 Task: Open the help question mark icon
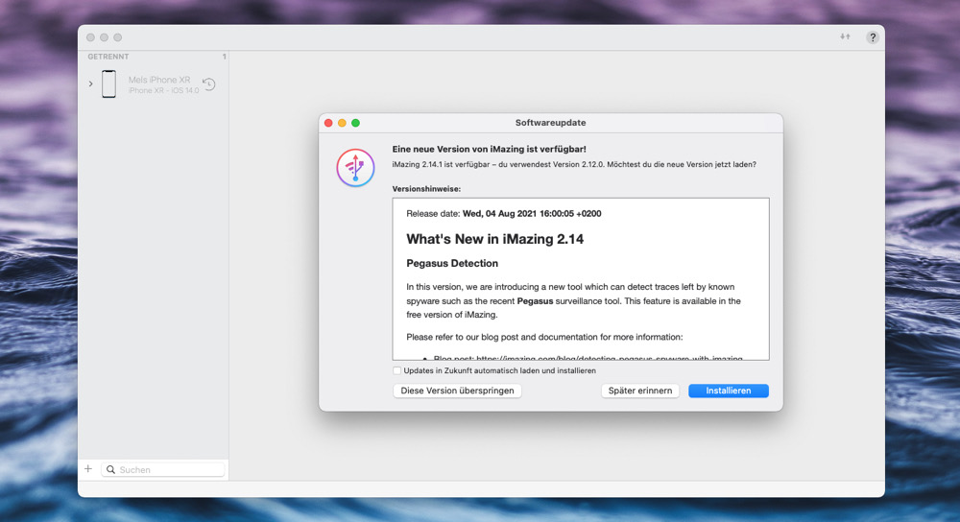873,37
